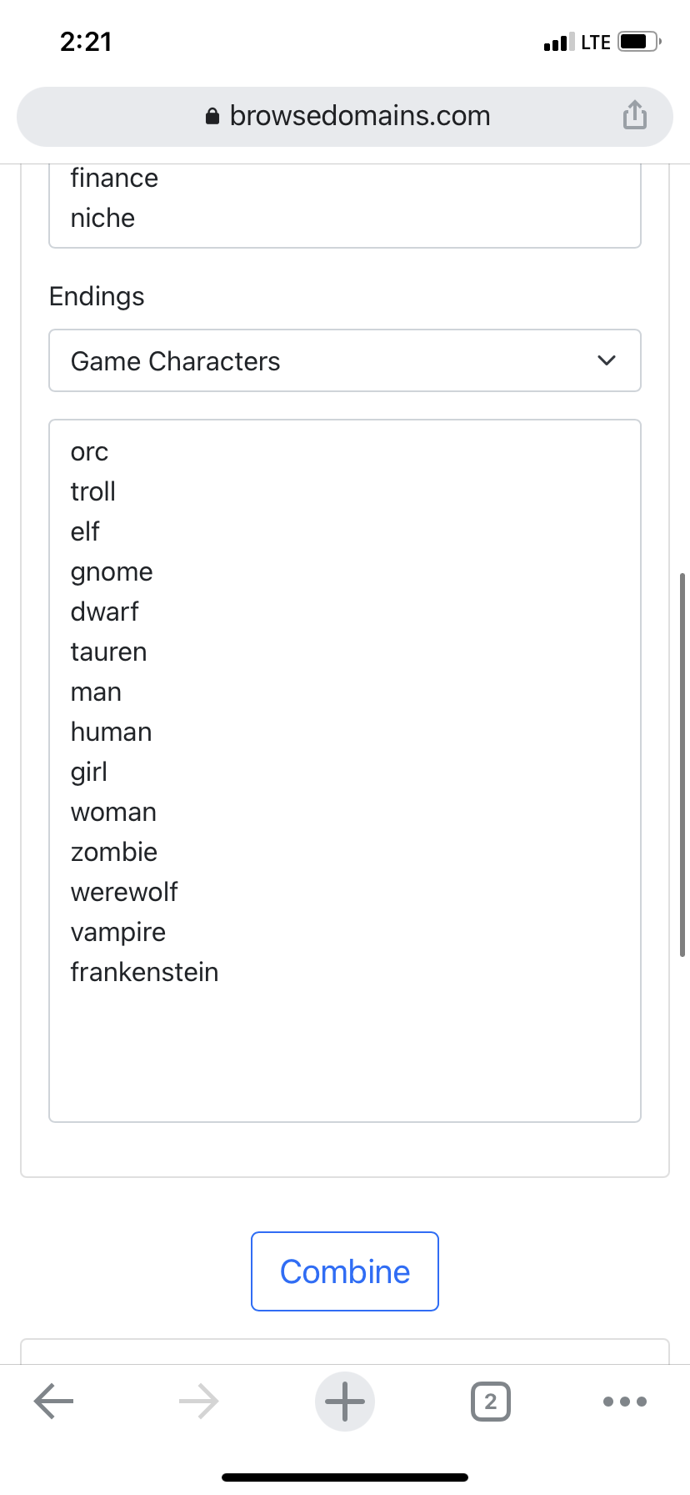
Task: Tap the chevron on the Endings selector
Action: [607, 360]
